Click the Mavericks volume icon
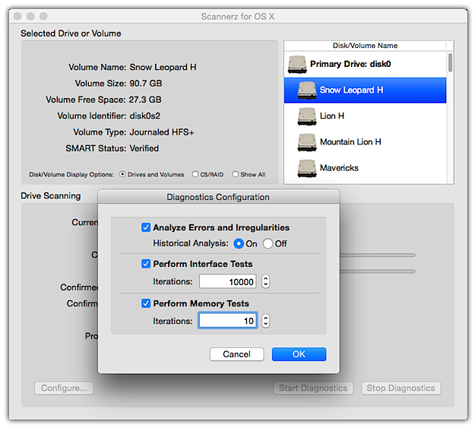The height and width of the screenshot is (428, 475). 307,169
